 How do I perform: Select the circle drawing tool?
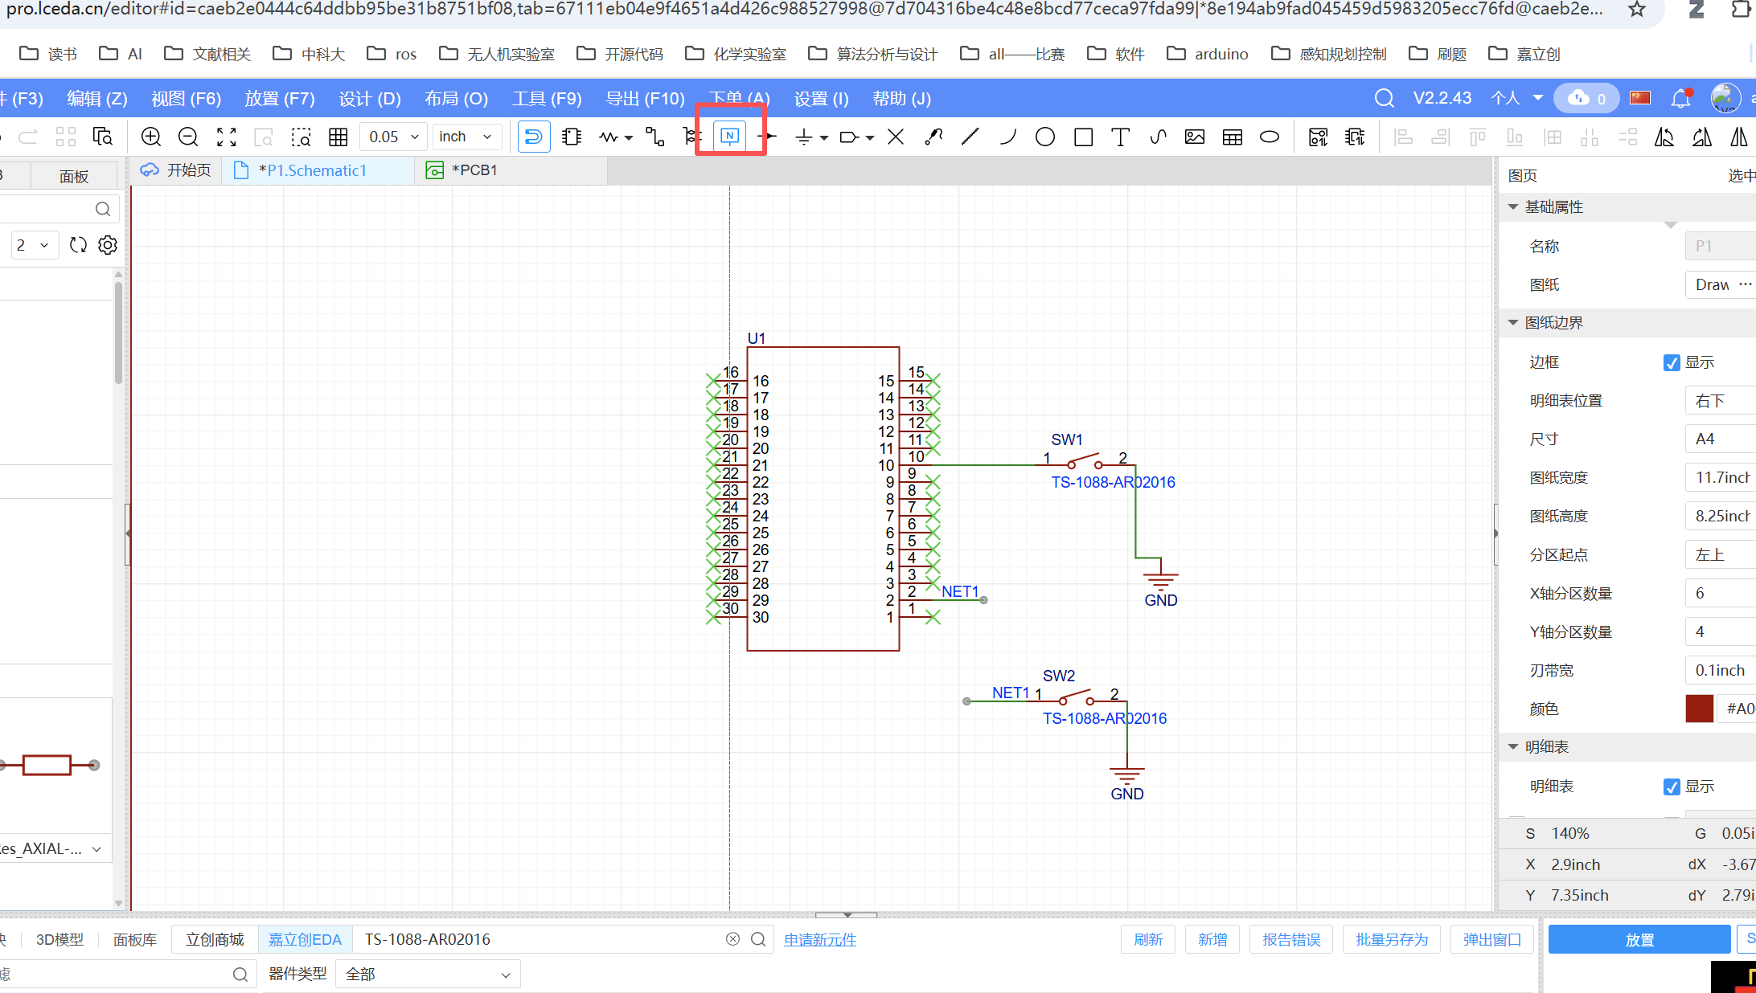pos(1044,137)
